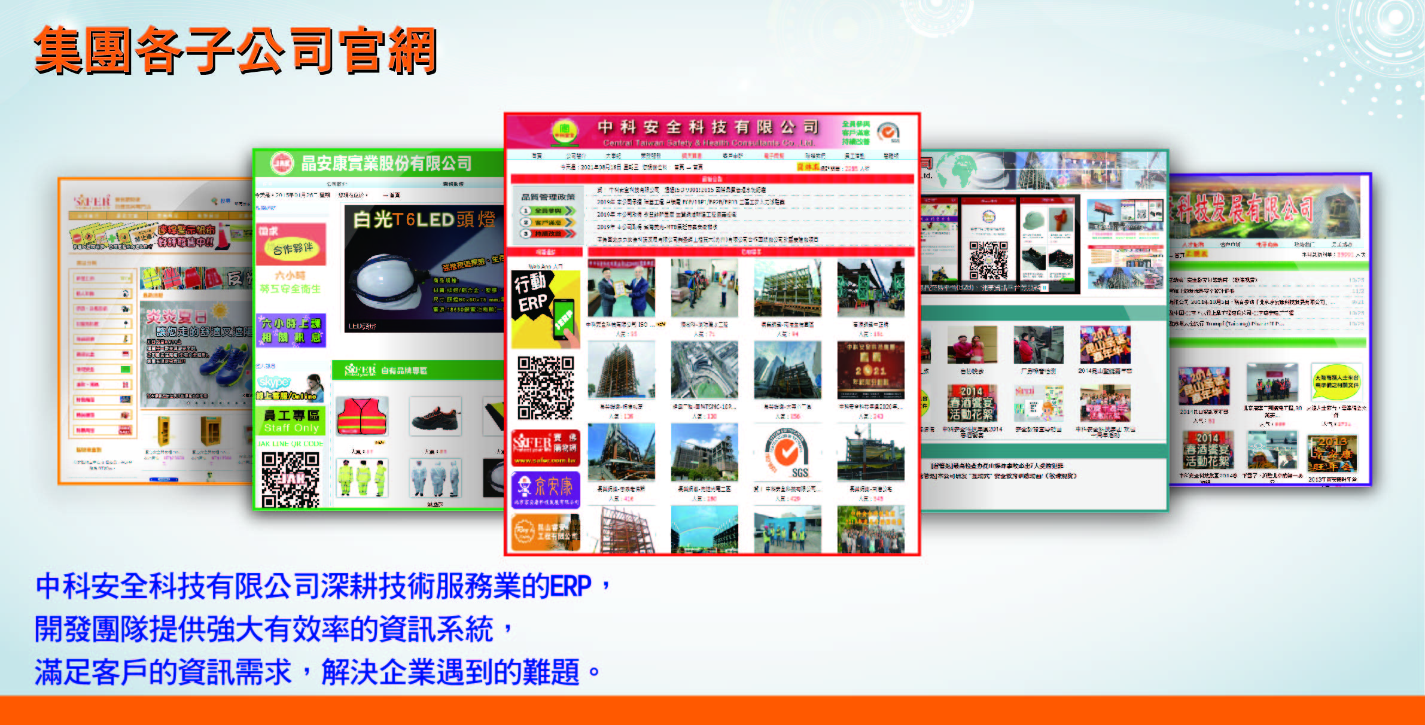Open the reflective vests strip banner on SAFER site
The width and height of the screenshot is (1425, 725).
click(x=196, y=279)
